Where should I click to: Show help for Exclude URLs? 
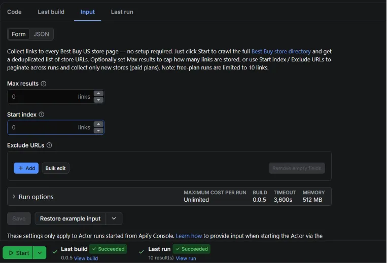coord(49,145)
